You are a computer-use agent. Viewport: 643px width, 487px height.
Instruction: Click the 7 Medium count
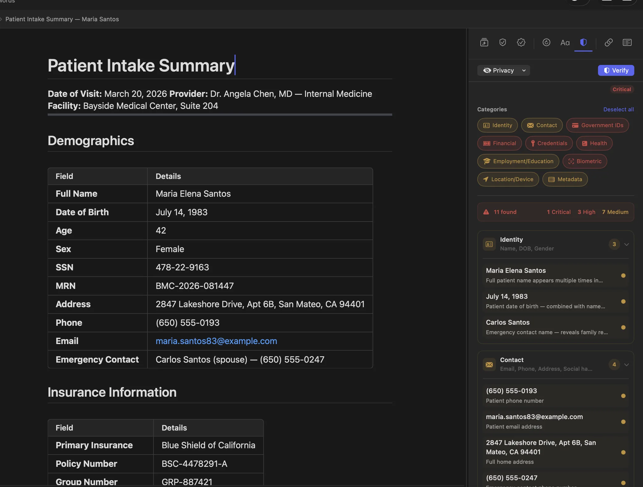(x=615, y=212)
